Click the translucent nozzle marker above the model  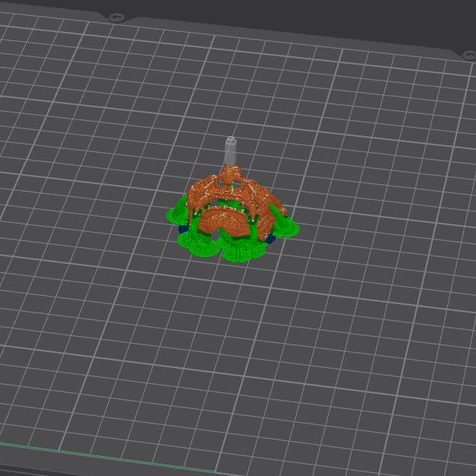click(x=230, y=151)
